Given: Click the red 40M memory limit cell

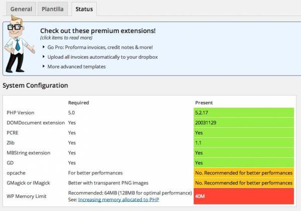Looking at the screenshot, I should click(x=244, y=196).
